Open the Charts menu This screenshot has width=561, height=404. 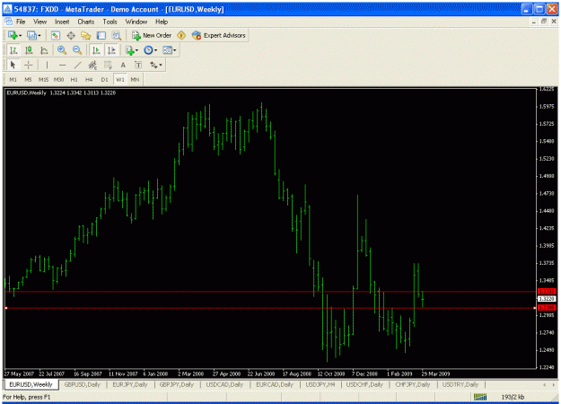(x=86, y=22)
